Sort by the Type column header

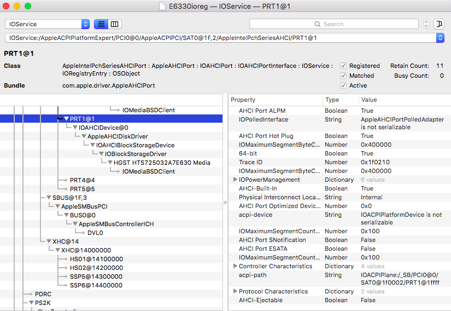point(339,100)
